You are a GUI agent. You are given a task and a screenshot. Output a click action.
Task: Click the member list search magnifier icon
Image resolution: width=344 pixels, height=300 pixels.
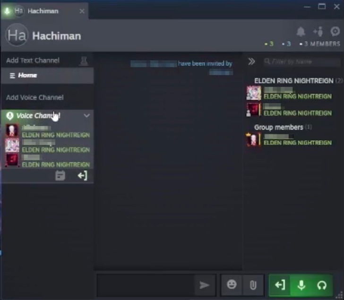(x=267, y=61)
